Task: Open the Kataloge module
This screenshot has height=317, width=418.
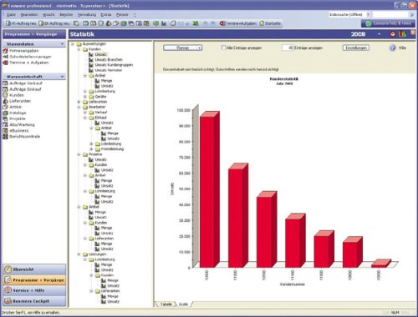Action: tap(18, 113)
